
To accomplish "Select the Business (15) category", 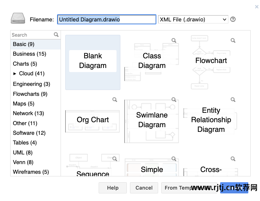I will 30,54.
